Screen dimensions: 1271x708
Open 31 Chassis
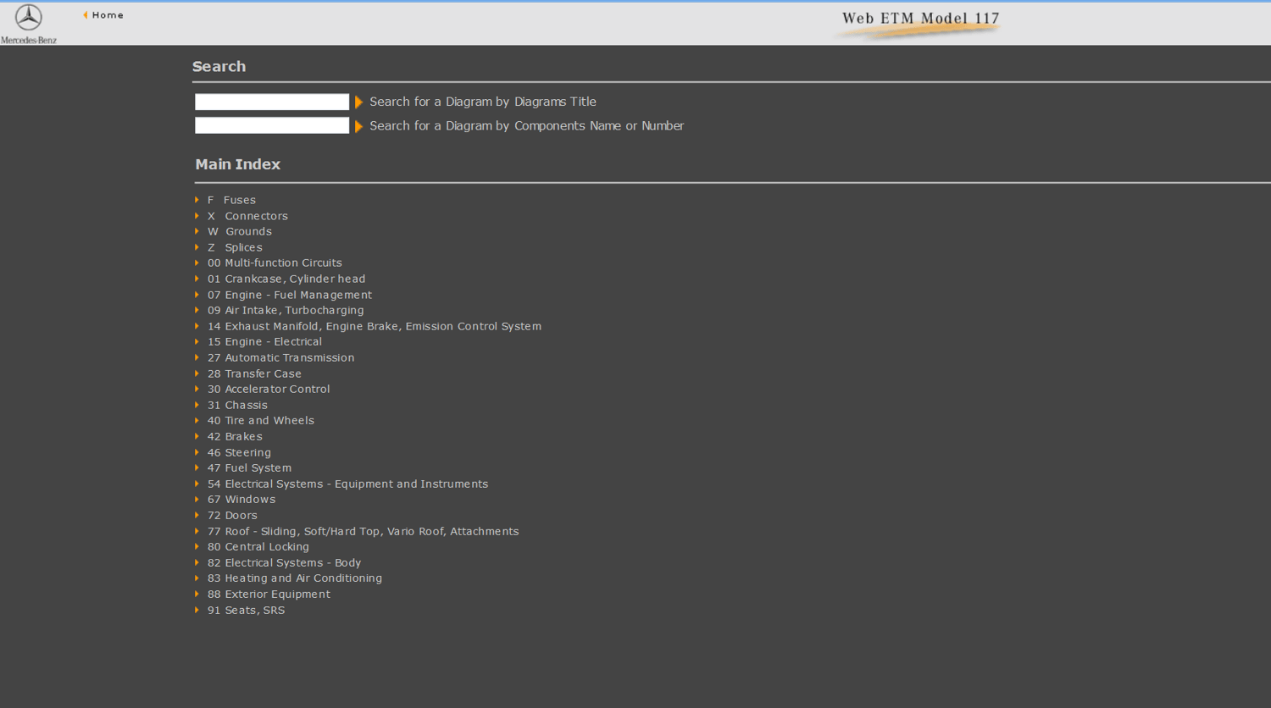(x=237, y=405)
